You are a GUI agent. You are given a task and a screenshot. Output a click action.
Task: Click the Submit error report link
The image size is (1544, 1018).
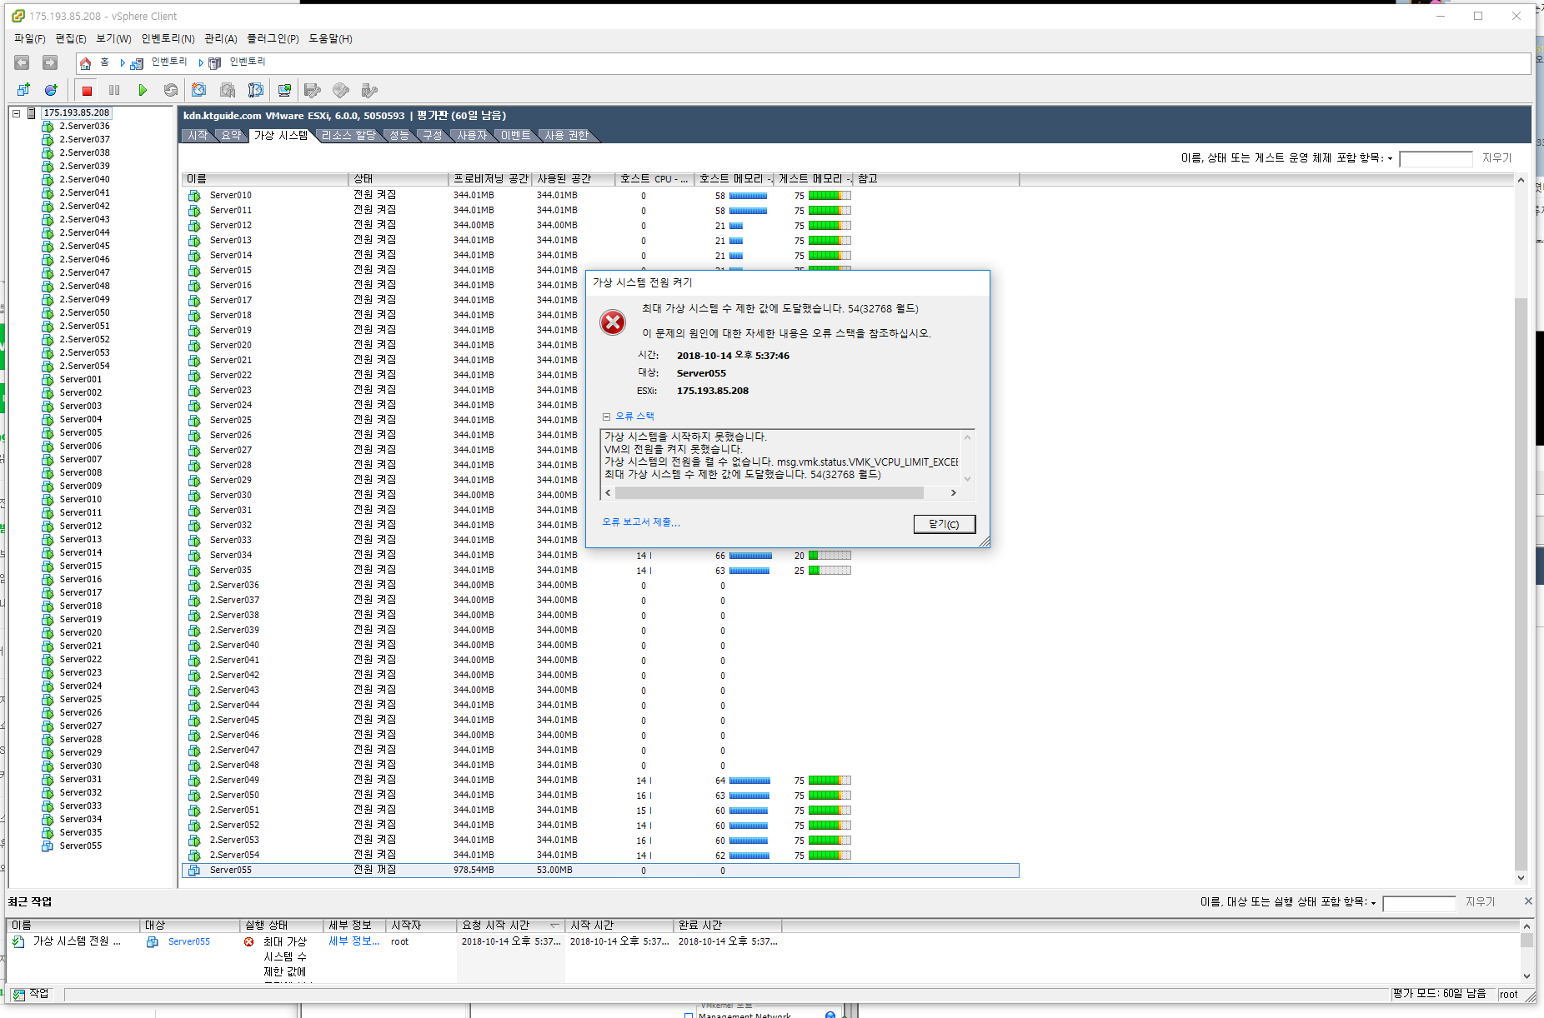(x=641, y=522)
